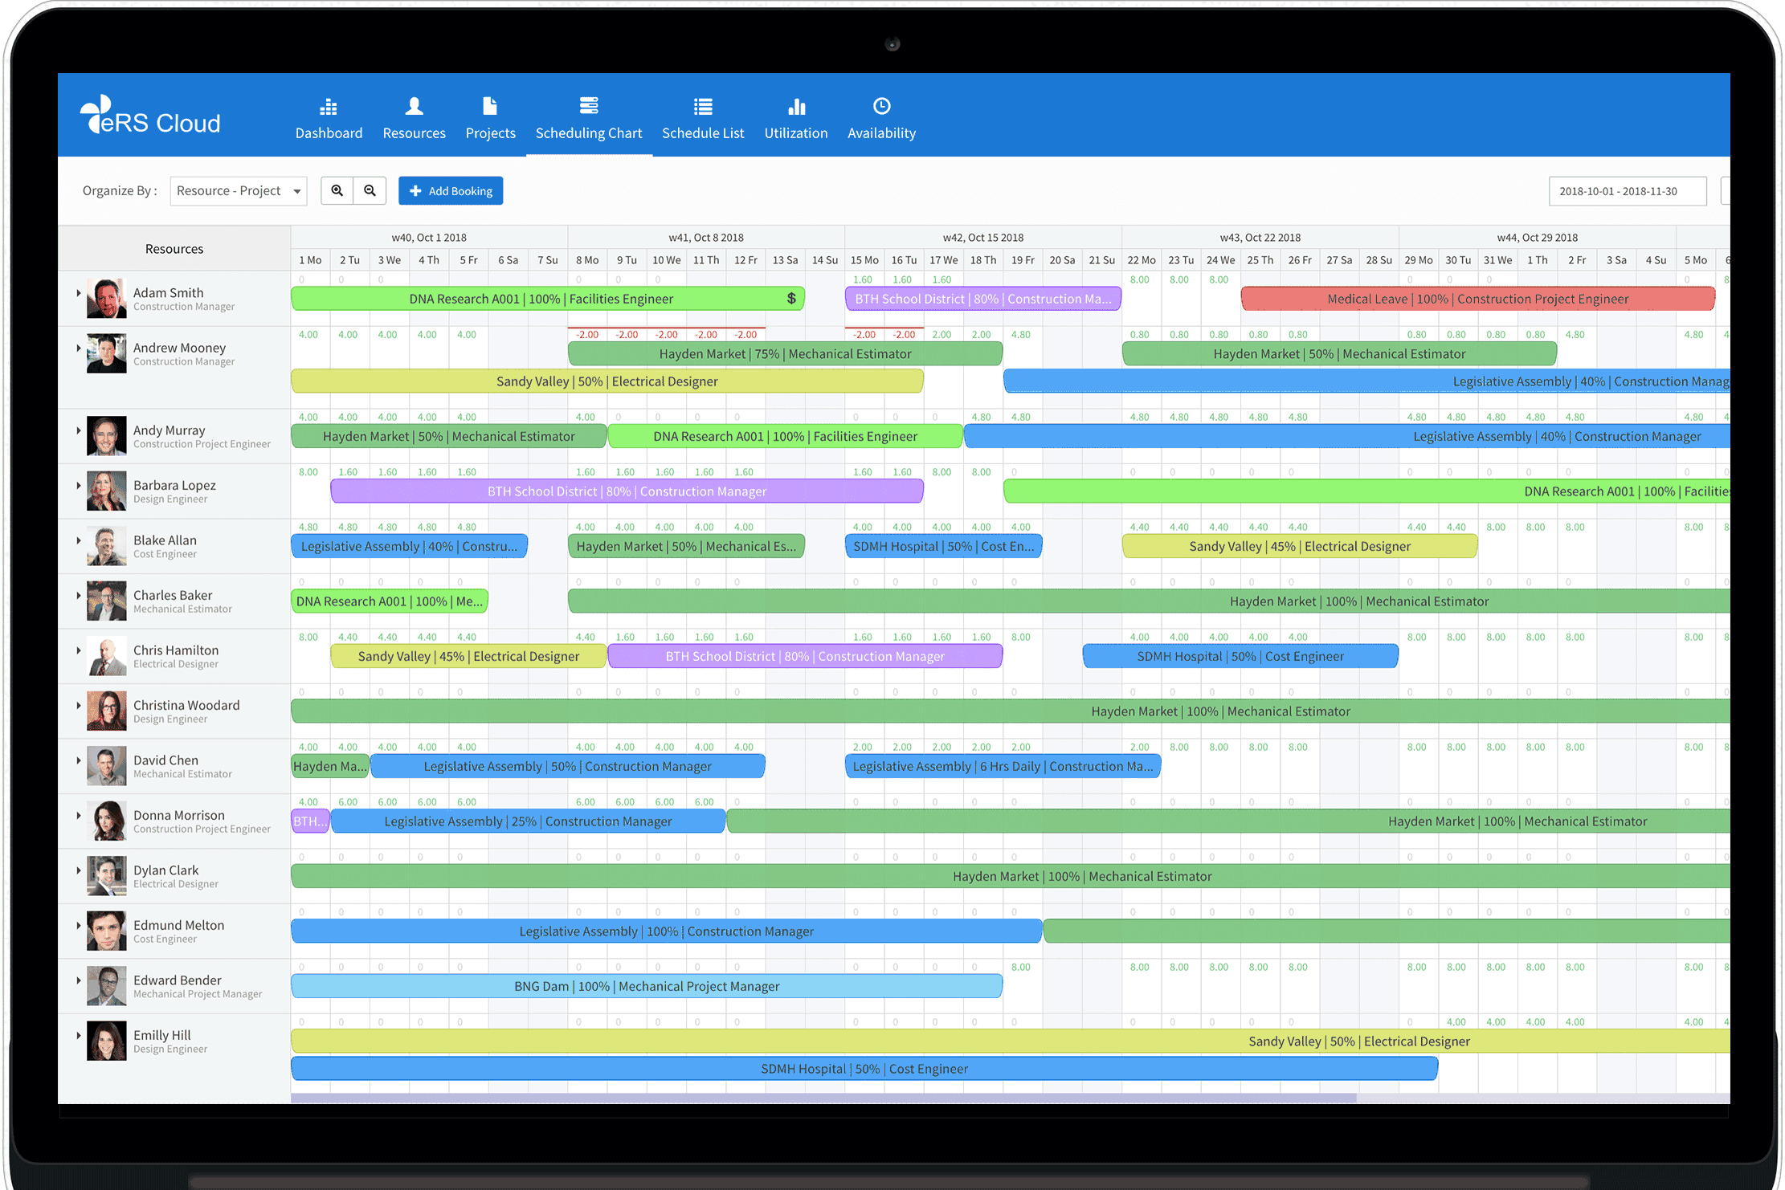Click Barbara Lopez's profile photo
The width and height of the screenshot is (1785, 1190).
click(107, 491)
